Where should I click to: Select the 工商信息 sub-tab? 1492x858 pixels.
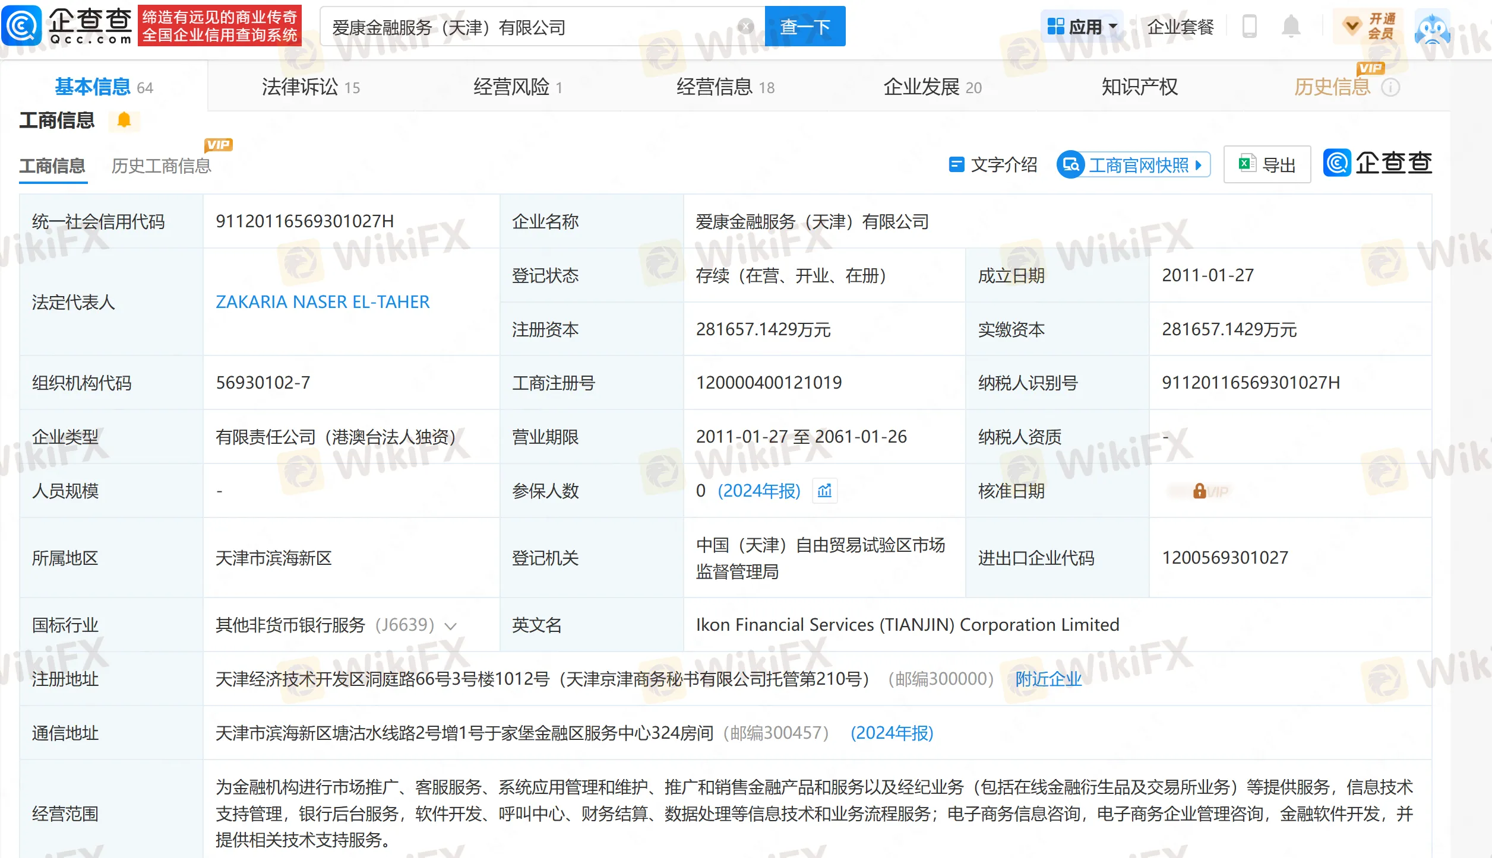(x=52, y=166)
